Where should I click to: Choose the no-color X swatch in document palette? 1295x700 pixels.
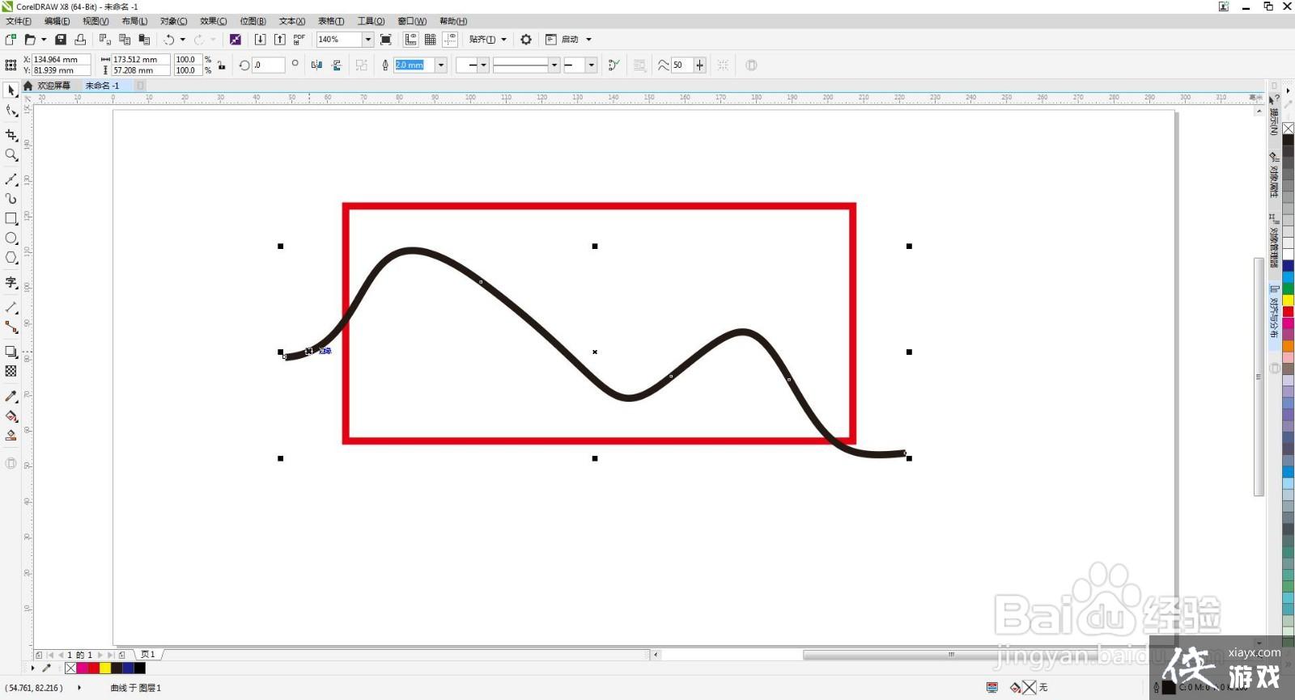click(x=70, y=668)
